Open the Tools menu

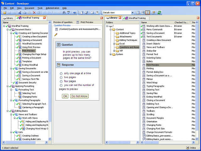[40, 8]
